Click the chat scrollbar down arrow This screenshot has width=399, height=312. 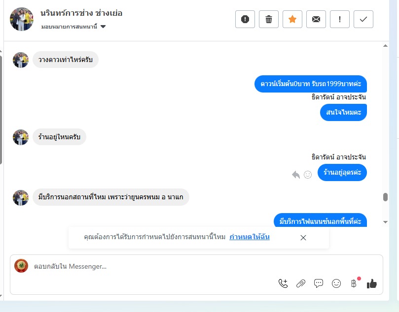(385, 222)
